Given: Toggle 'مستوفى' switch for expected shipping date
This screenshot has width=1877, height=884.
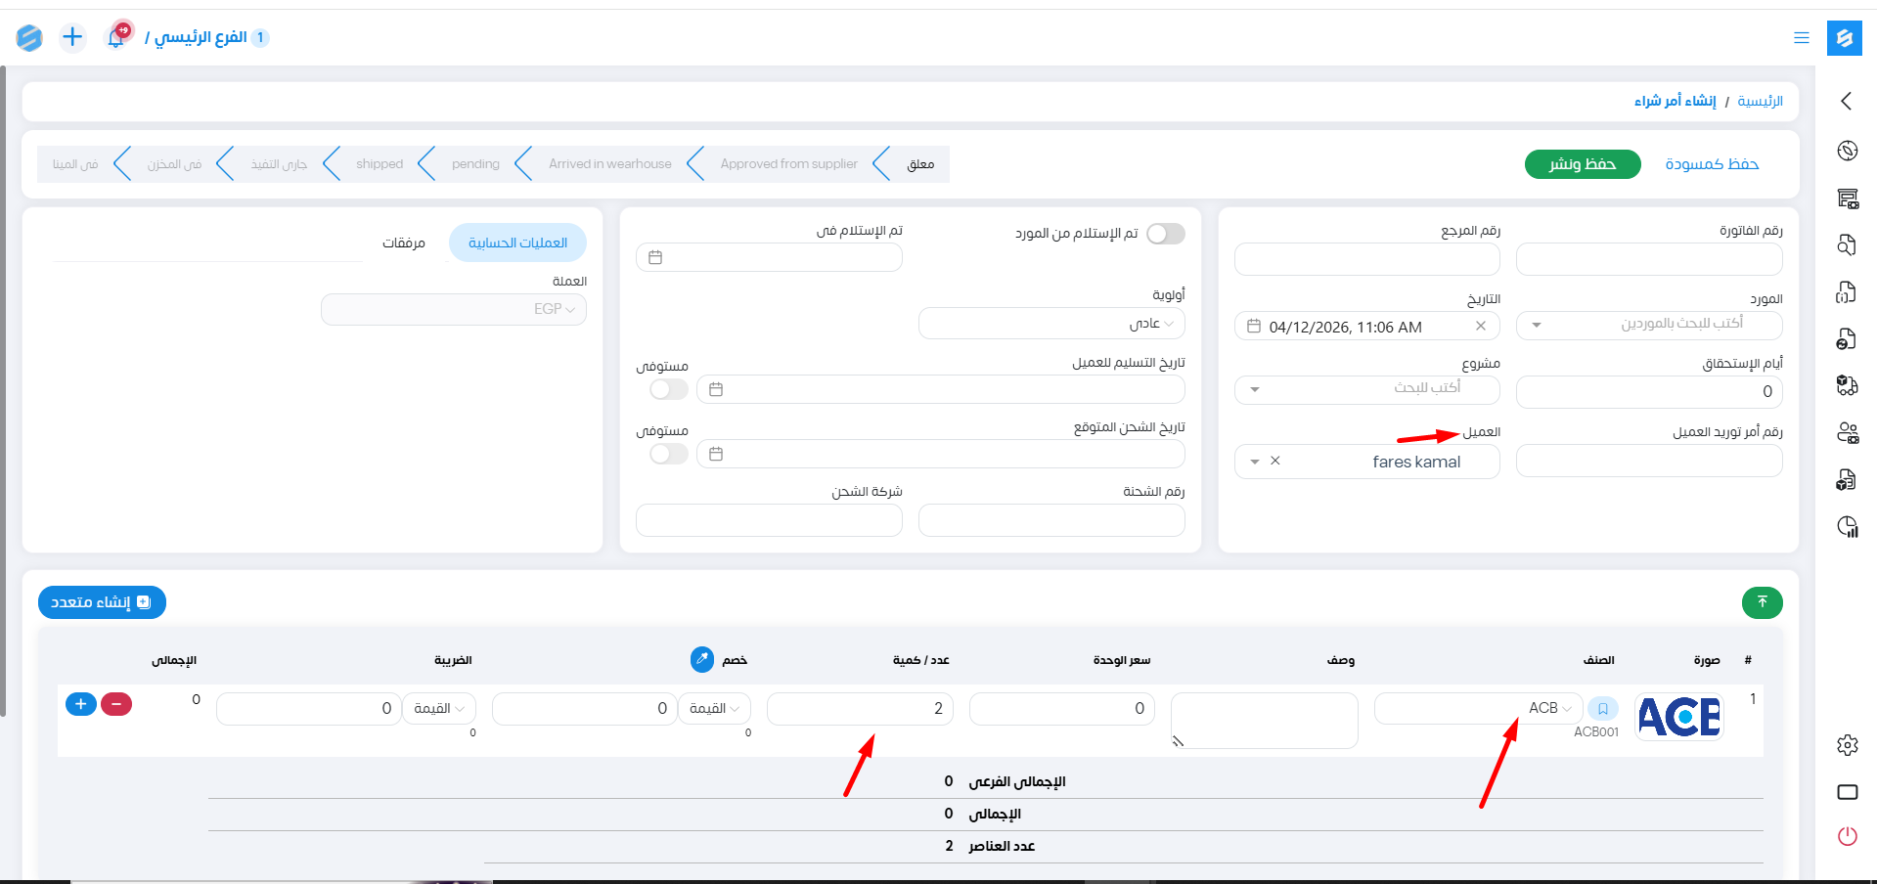Looking at the screenshot, I should pyautogui.click(x=669, y=454).
